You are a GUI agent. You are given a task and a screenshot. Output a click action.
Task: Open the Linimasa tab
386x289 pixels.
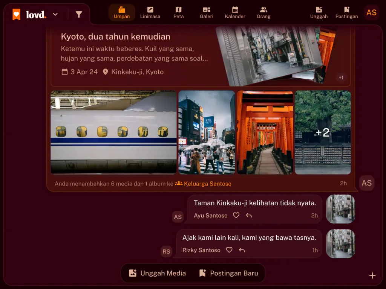(x=150, y=13)
